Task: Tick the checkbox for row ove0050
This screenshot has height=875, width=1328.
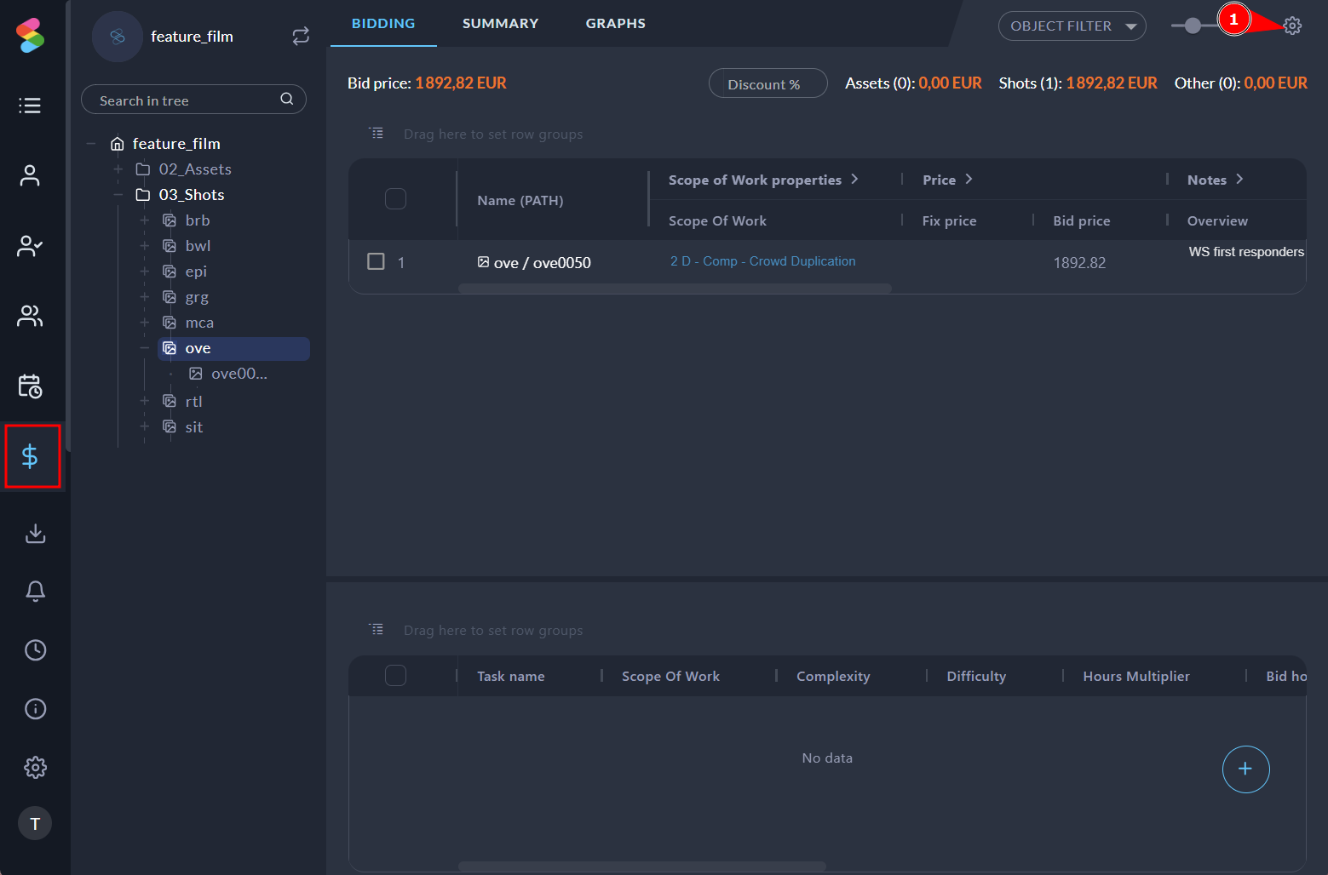Action: 376,261
